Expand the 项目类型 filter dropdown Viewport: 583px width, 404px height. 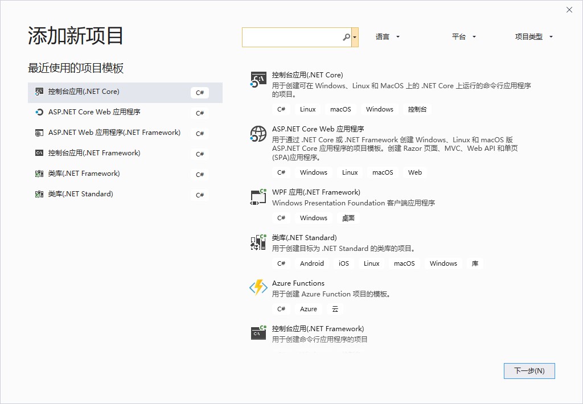[533, 37]
